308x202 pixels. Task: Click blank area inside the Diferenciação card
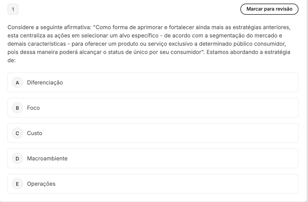[x=177, y=82]
